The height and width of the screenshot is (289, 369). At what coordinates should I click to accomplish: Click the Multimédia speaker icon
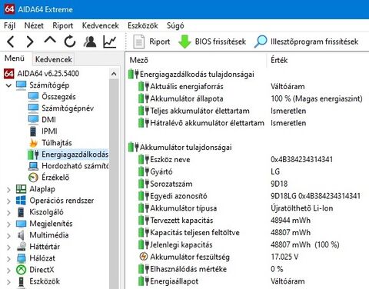(21, 235)
